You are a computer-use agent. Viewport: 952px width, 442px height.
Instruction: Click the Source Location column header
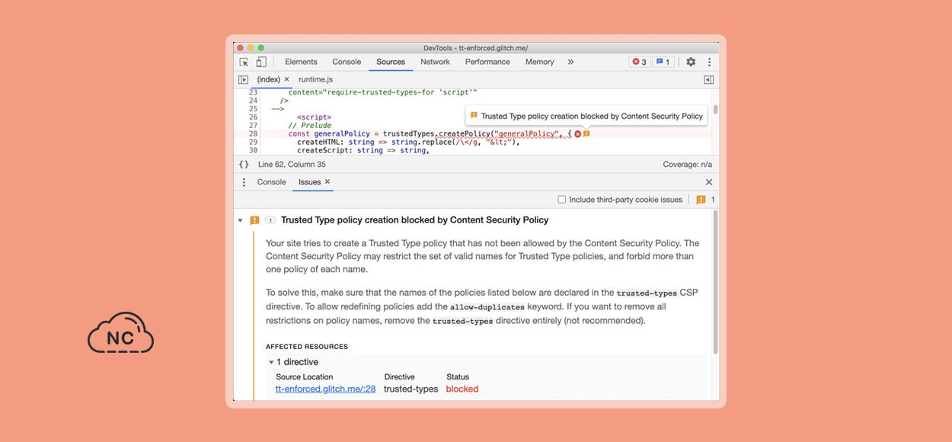point(305,377)
